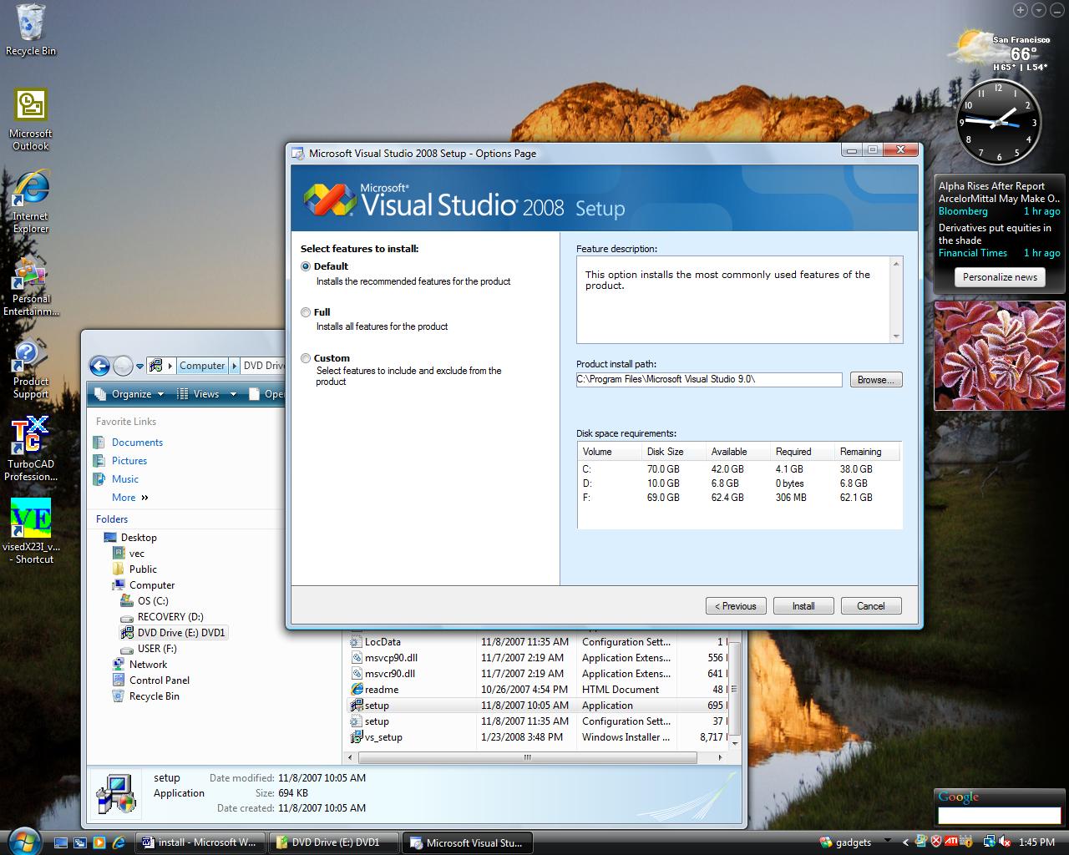Click the Microsoft Visual Studio taskbar button
This screenshot has height=855, width=1069.
pos(468,842)
